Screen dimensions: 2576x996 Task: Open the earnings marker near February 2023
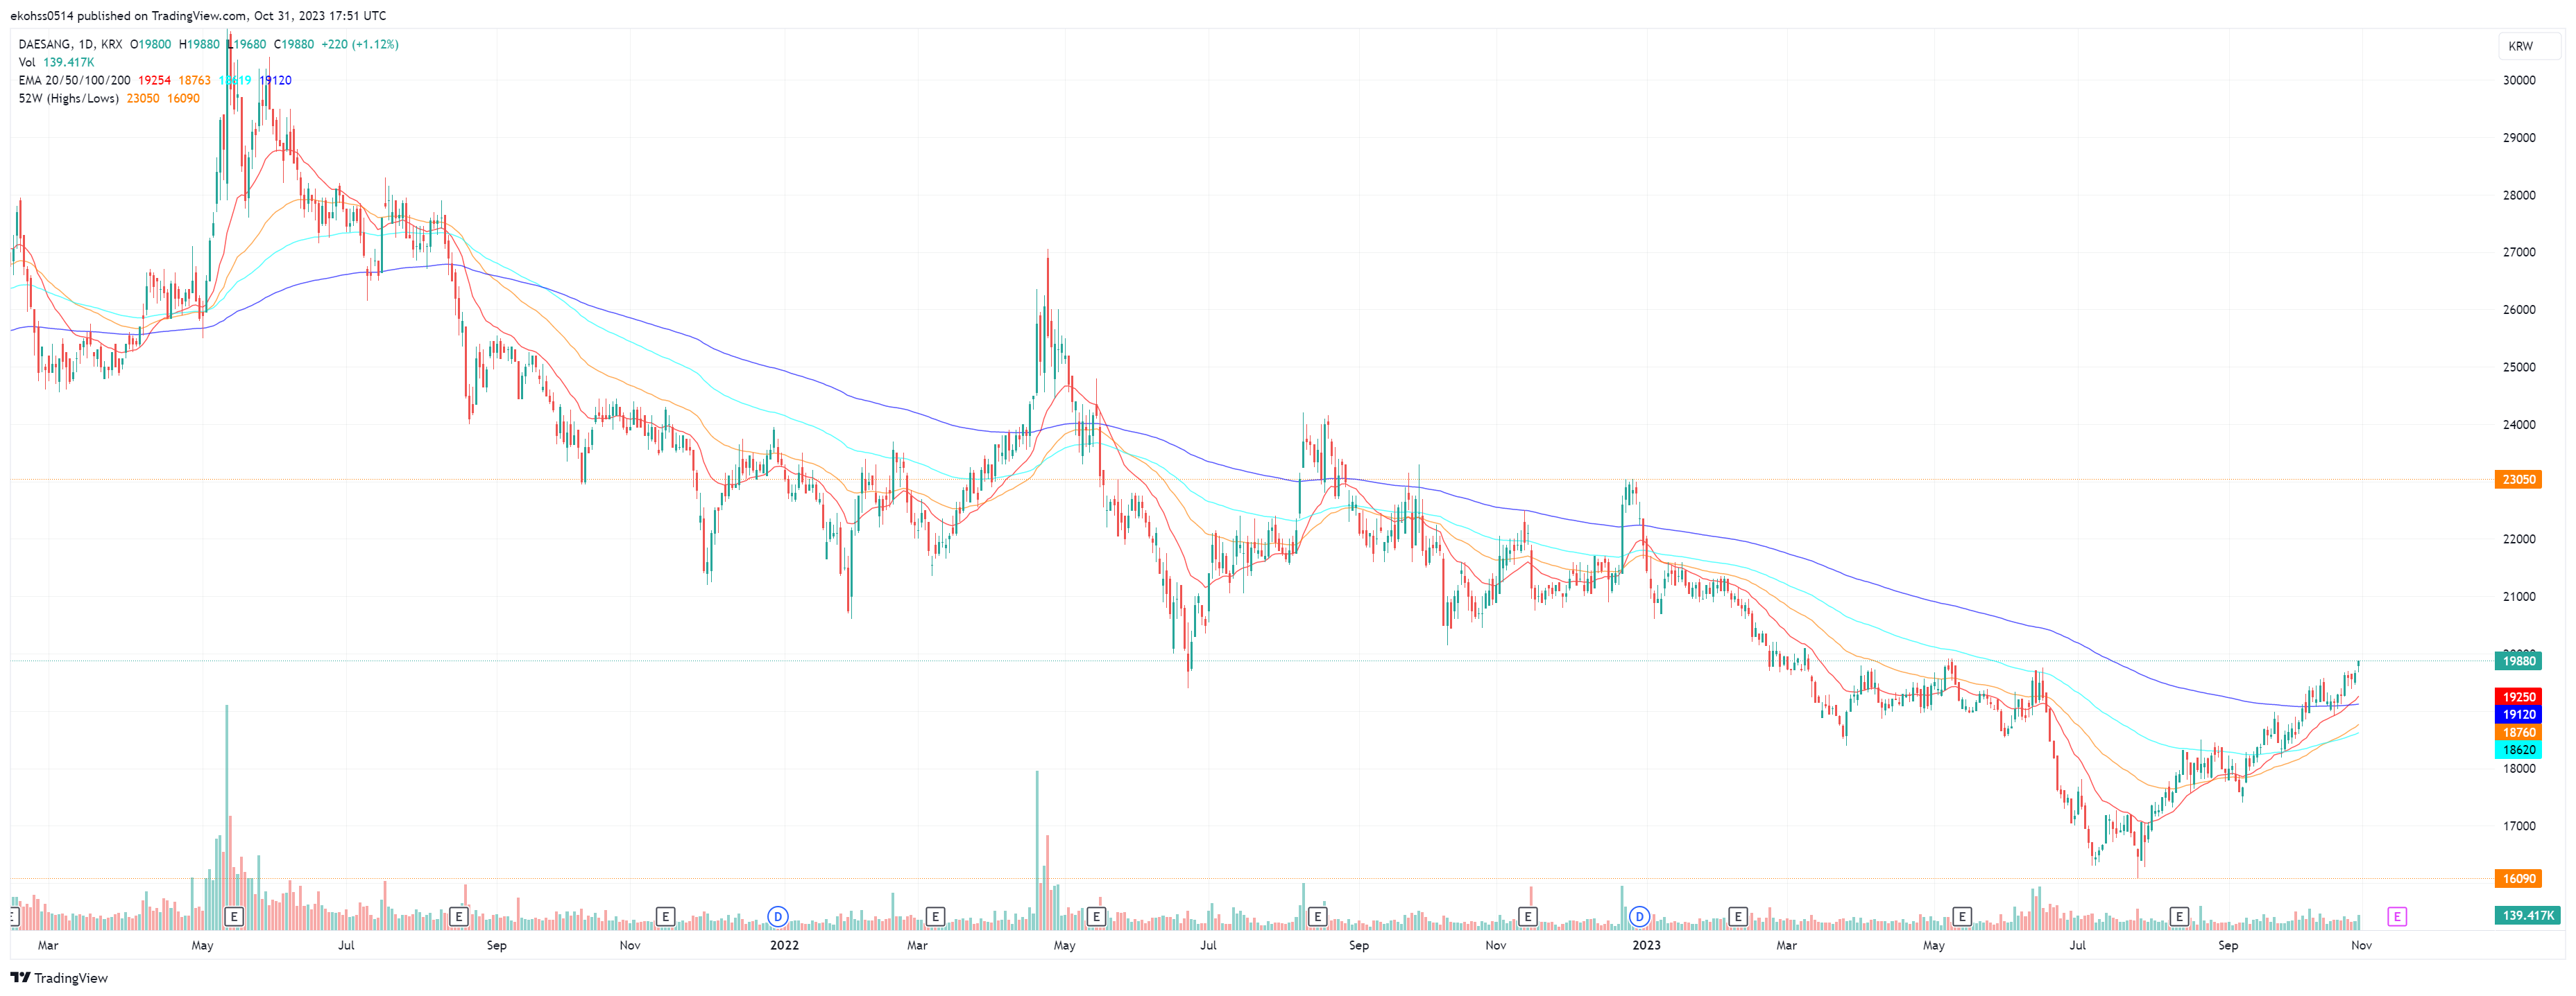pyautogui.click(x=1738, y=916)
